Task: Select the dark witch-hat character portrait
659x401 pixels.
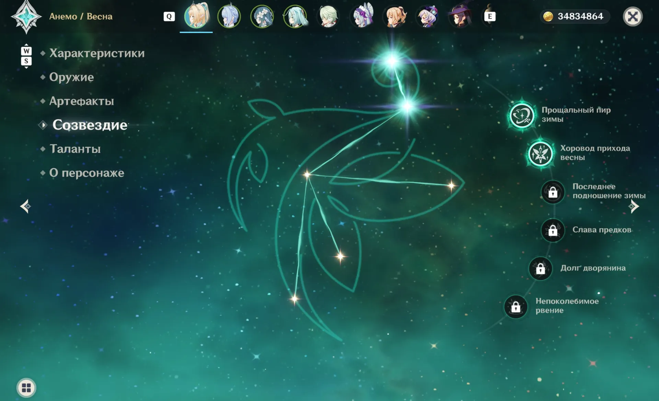Action: (x=460, y=16)
